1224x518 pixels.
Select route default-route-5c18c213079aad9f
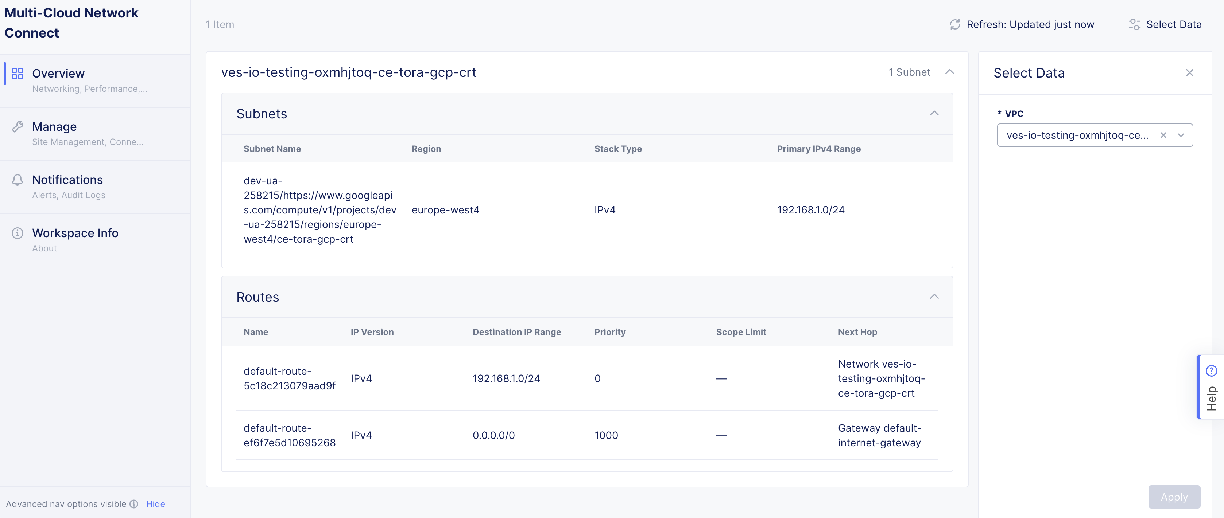[x=289, y=378]
